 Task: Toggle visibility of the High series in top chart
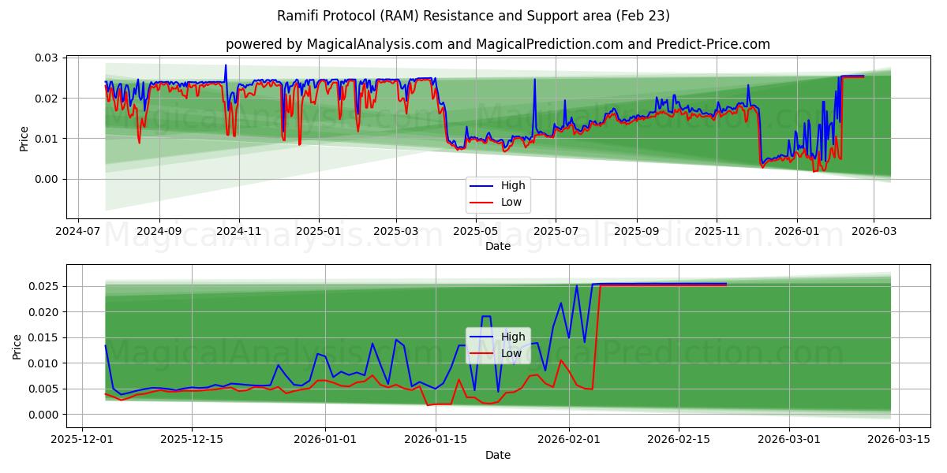512,185
